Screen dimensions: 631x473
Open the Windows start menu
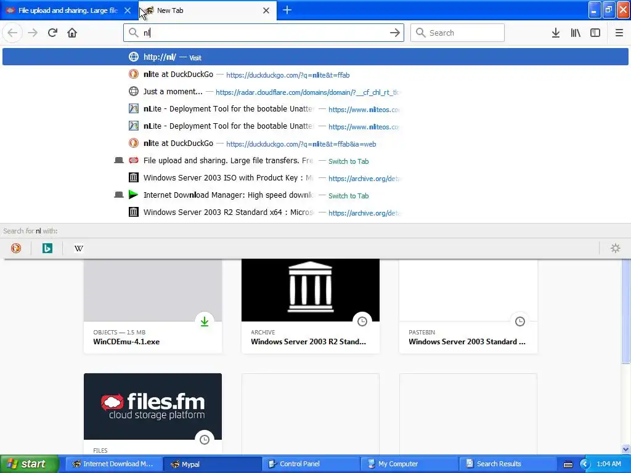(29, 464)
